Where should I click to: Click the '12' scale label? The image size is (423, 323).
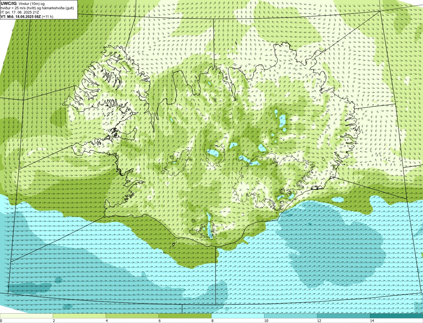click(319, 321)
